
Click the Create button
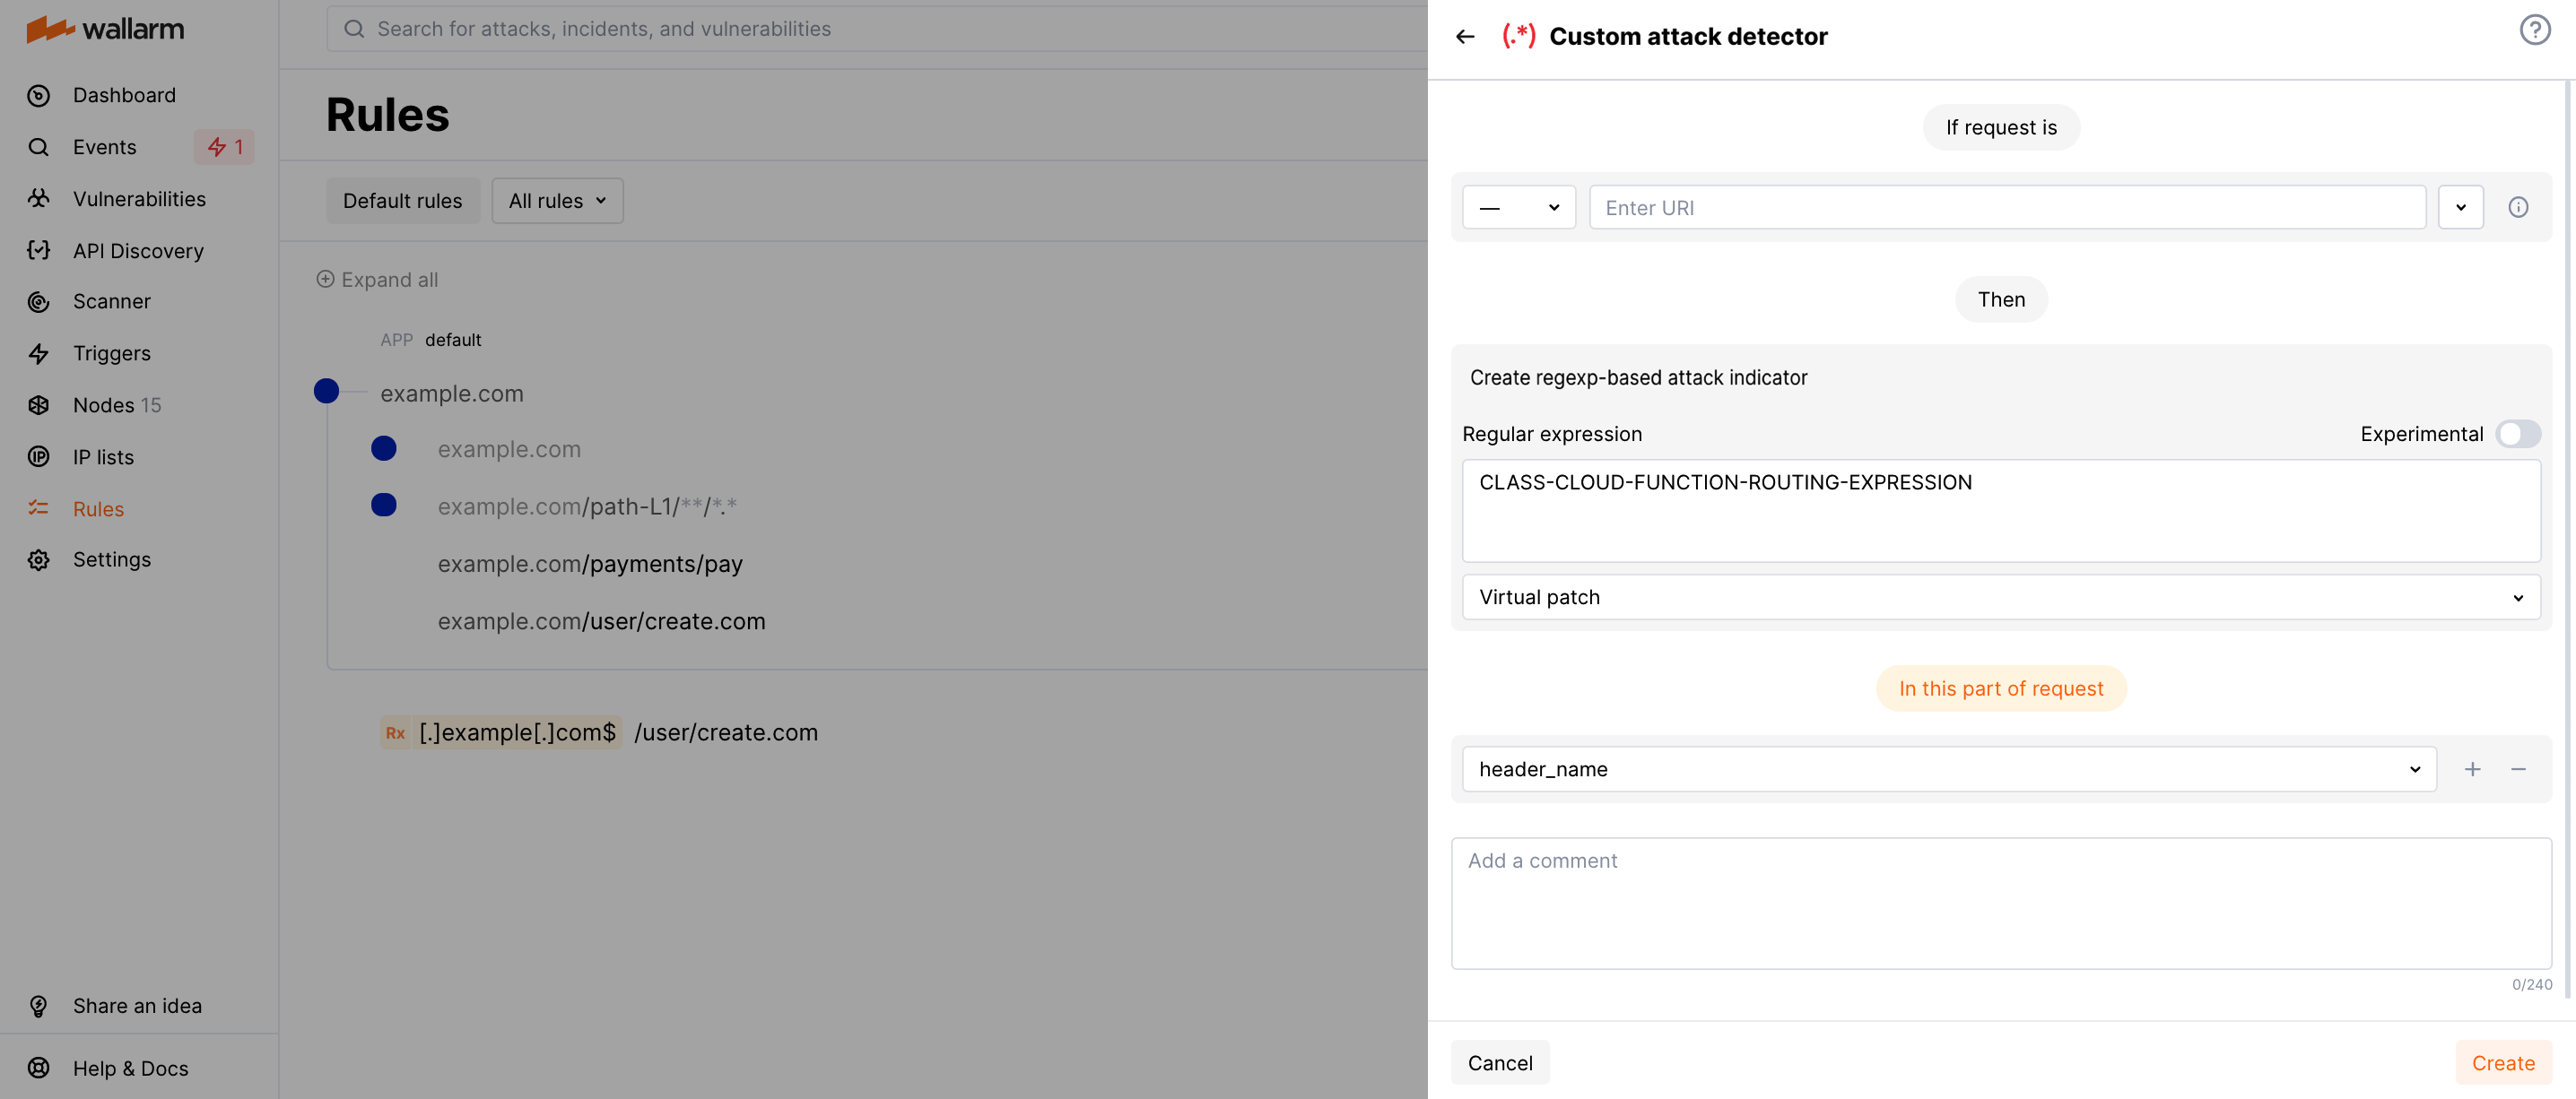tap(2504, 1062)
